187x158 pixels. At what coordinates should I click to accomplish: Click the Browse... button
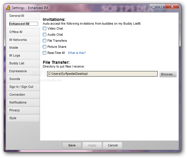[x=168, y=74]
